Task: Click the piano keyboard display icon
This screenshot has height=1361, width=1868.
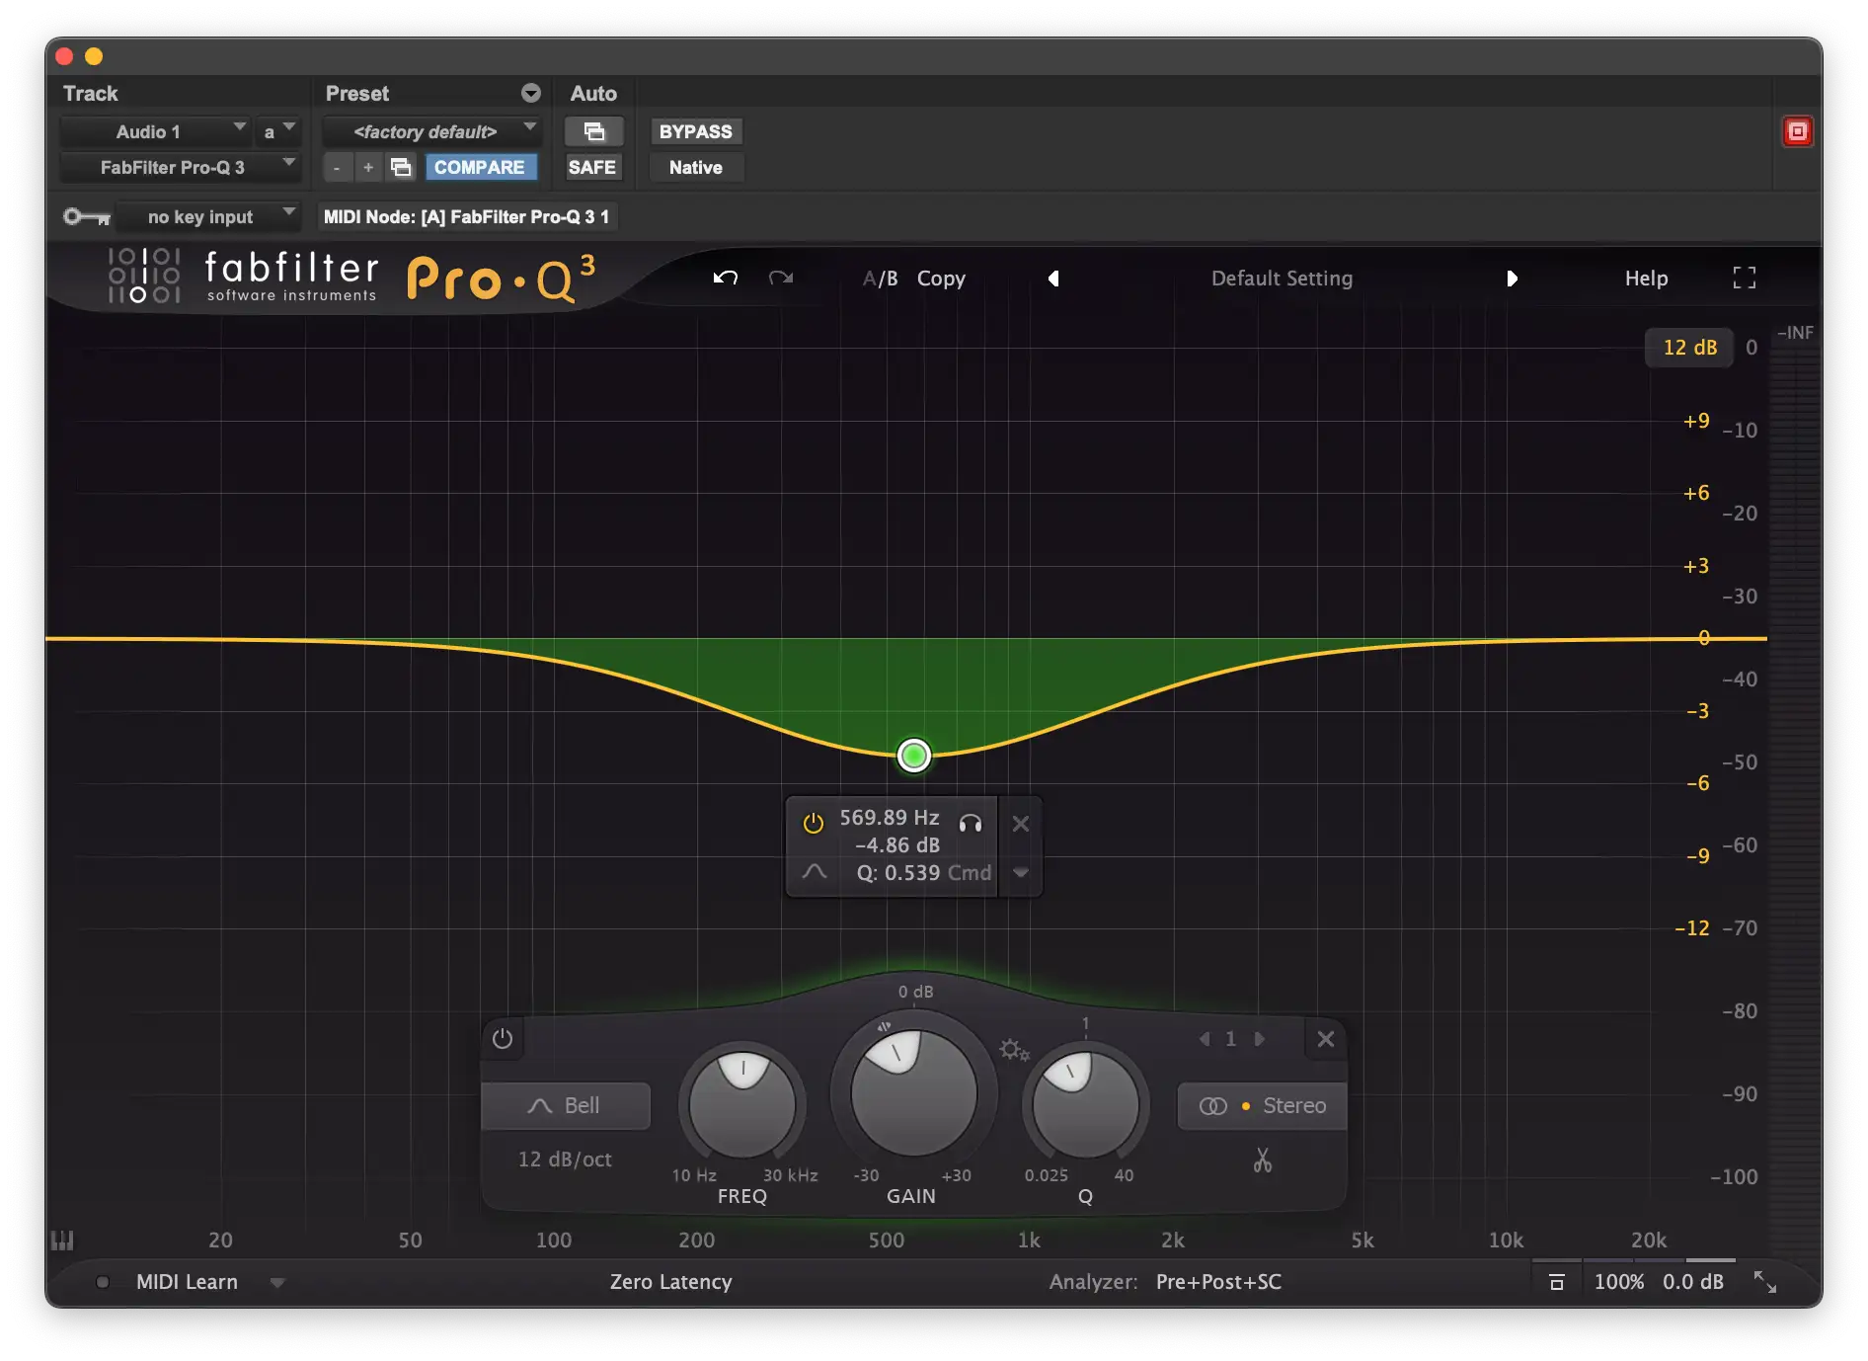Action: click(x=62, y=1241)
